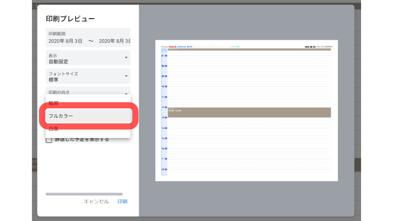Click the blue time column in preview

click(164, 112)
